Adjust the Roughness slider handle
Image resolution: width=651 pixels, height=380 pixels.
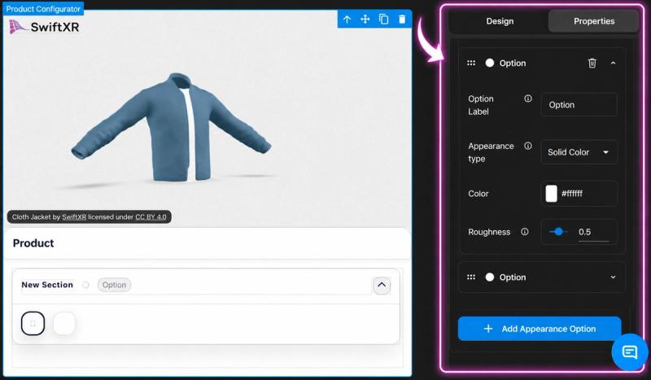click(x=558, y=232)
